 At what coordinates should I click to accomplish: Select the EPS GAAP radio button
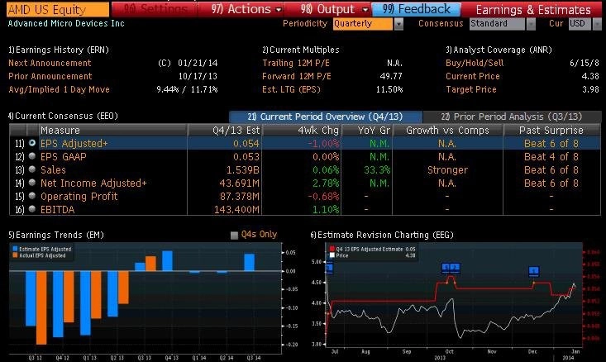32,156
